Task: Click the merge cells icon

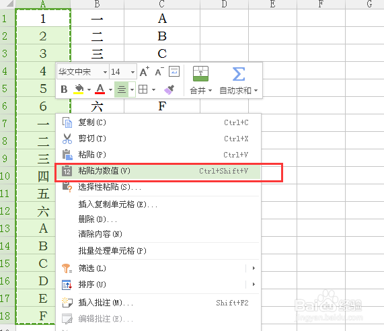Action: (200, 73)
